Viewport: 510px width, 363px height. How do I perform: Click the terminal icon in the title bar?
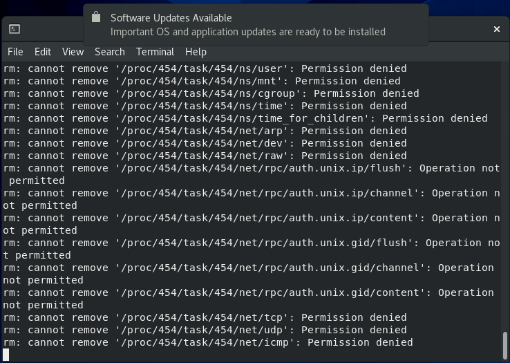(15, 29)
